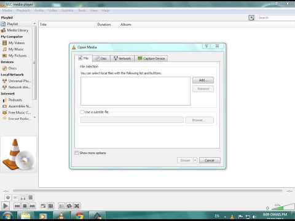The height and width of the screenshot is (221, 295).
Task: Click frame by frame icon
Action: point(31,198)
